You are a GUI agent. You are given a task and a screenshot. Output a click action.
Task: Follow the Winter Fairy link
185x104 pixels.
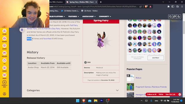click(32, 29)
